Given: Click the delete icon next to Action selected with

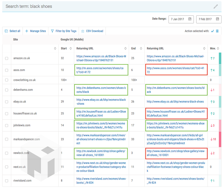Looking at the screenshot, I should tap(217, 31).
